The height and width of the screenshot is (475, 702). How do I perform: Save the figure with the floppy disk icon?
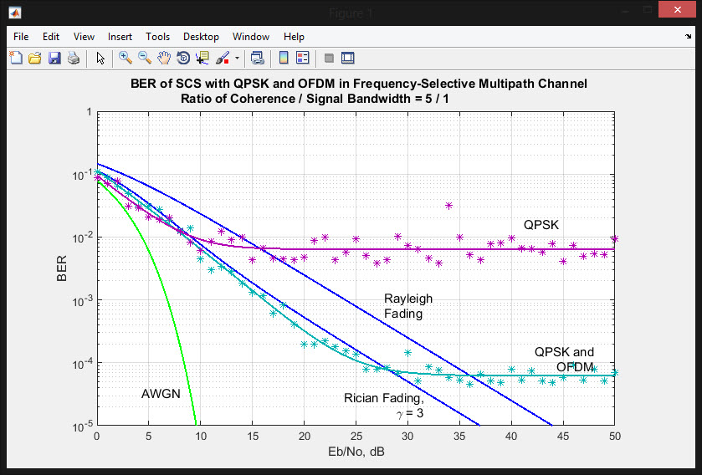click(54, 58)
